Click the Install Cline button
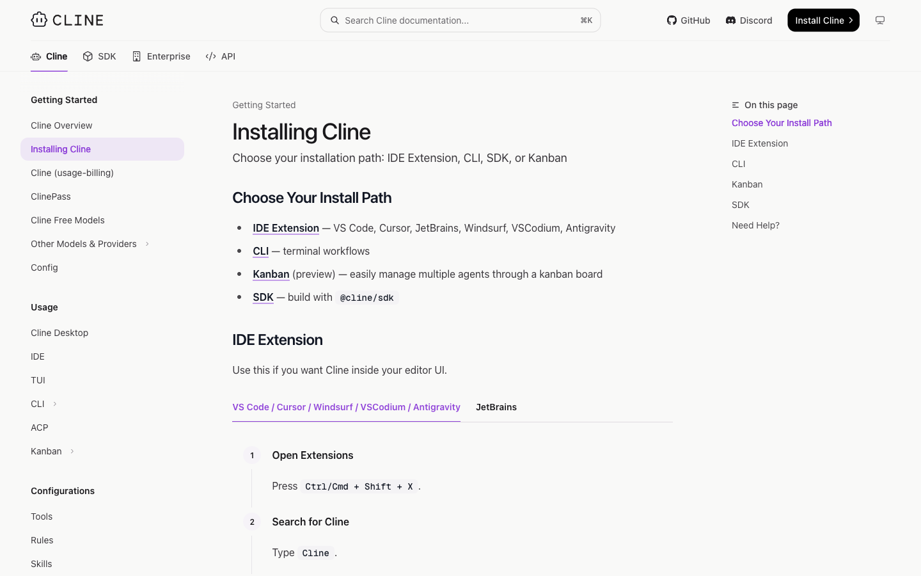Screen dimensions: 921x576 click(x=823, y=20)
